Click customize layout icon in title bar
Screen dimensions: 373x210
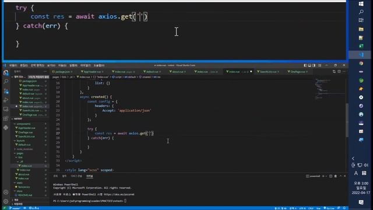[x=319, y=65]
